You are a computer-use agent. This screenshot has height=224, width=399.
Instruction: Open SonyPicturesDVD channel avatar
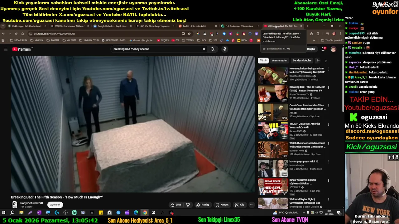point(15,204)
